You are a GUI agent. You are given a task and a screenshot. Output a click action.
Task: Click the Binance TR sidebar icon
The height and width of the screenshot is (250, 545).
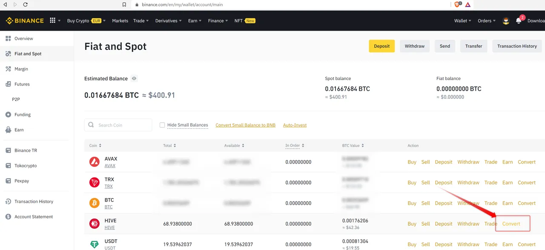tap(8, 150)
